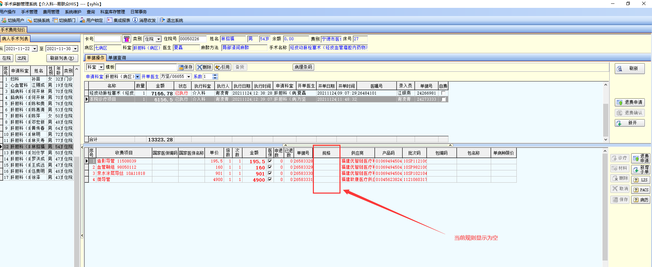Toggle 自费 checkbox for 本院诊疗项目 row
The width and height of the screenshot is (652, 267).
(443, 99)
